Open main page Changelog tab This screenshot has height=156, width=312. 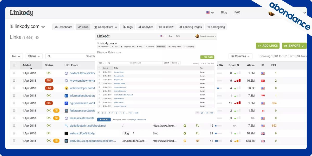tap(216, 27)
